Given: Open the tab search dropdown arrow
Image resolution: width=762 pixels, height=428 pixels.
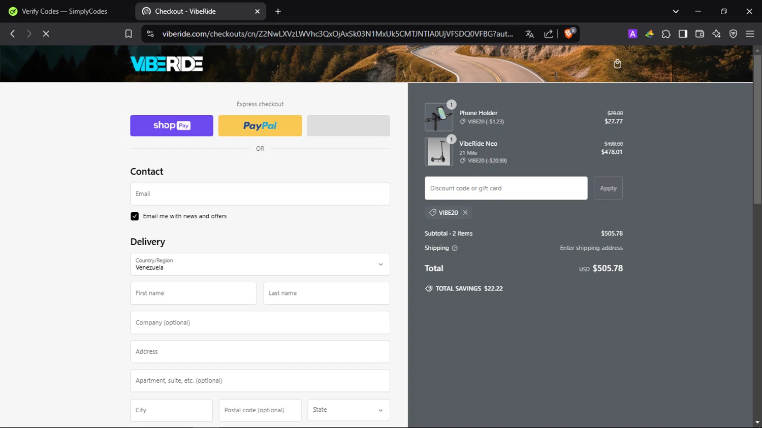Looking at the screenshot, I should pyautogui.click(x=676, y=11).
